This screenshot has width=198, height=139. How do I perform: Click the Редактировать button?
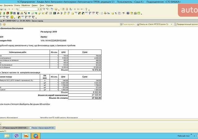[126, 24]
